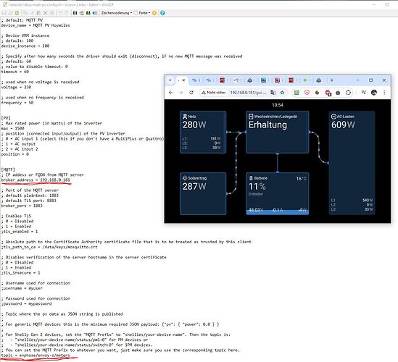The height and width of the screenshot is (362, 398).
Task: Select the Solarertrag tile showing 287W
Action: point(203,194)
